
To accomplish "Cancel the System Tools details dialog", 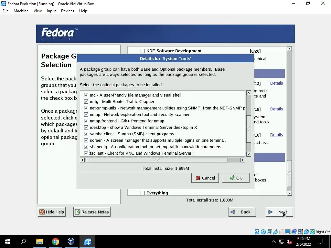I will [205, 178].
